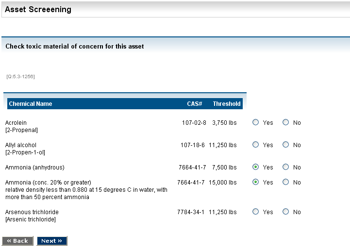Mark Yes for Arsenous trichloride
The image size is (350, 252).
tap(256, 212)
